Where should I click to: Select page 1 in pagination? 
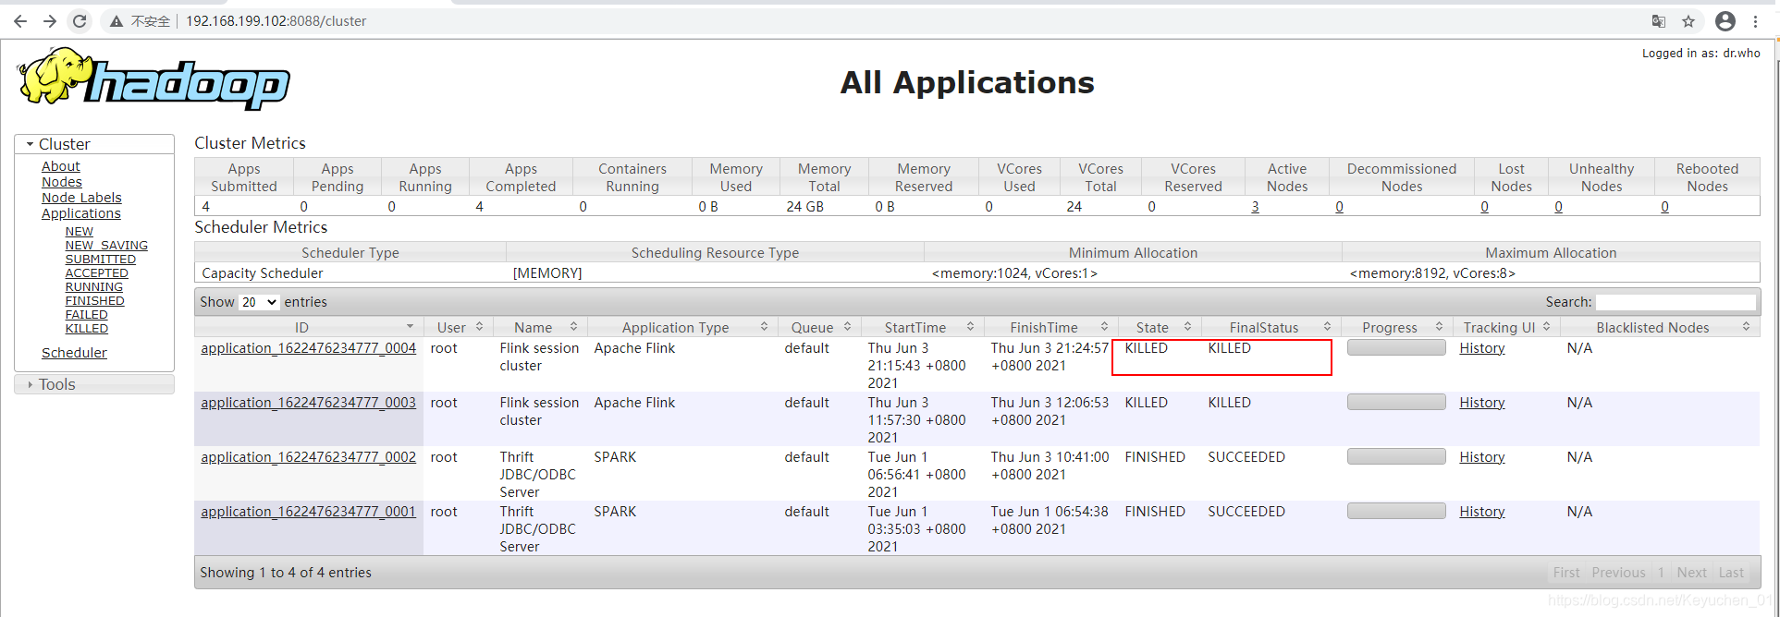[1661, 573]
